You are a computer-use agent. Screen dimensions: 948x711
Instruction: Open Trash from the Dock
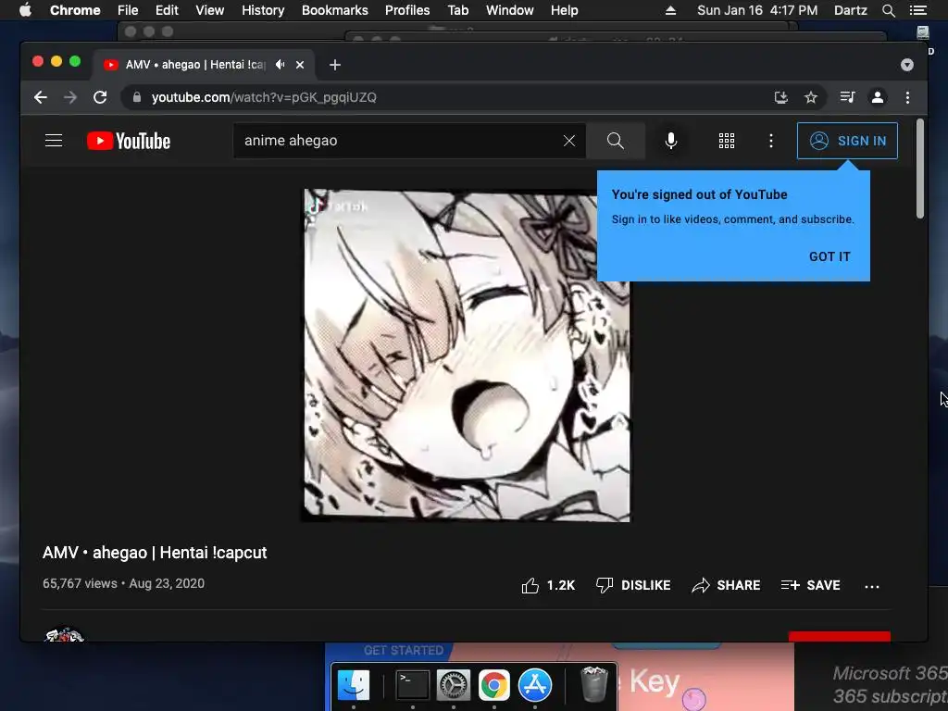(594, 684)
